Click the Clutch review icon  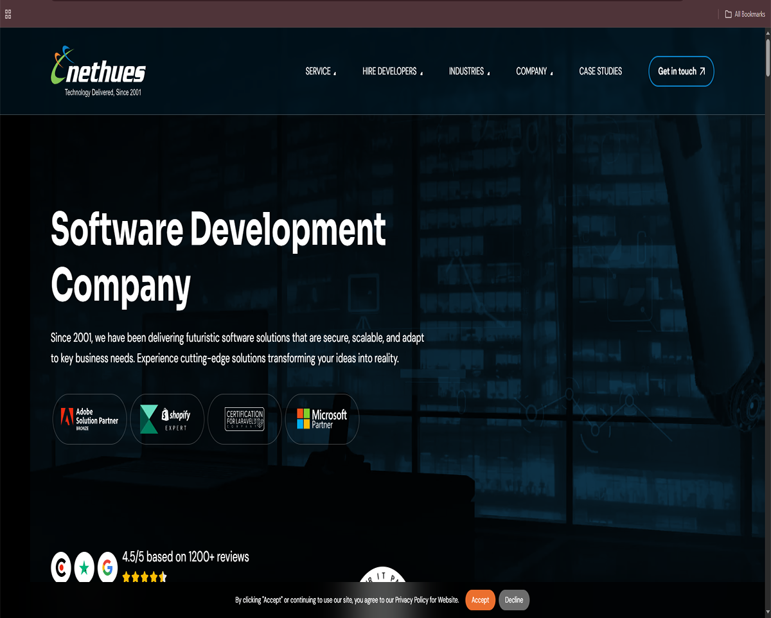(61, 567)
